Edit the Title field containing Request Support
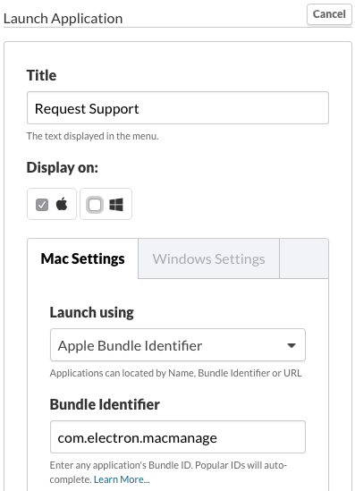This screenshot has width=355, height=491. click(177, 108)
